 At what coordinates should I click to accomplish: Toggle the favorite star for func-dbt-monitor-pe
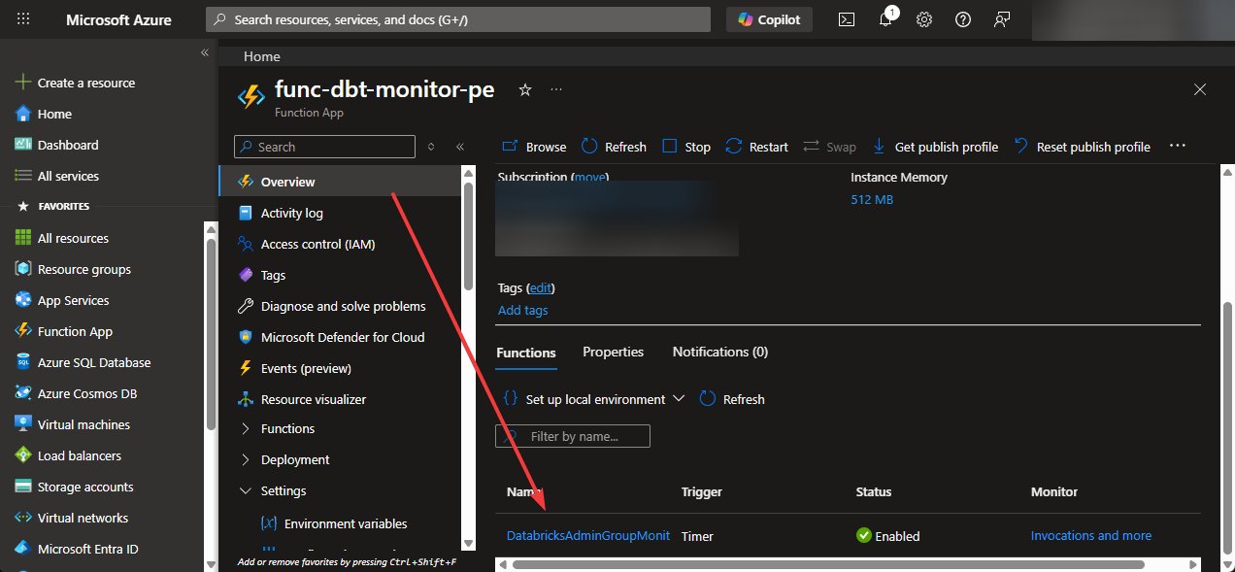click(x=524, y=88)
